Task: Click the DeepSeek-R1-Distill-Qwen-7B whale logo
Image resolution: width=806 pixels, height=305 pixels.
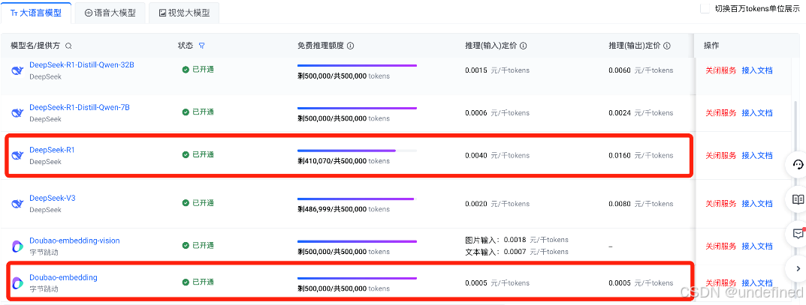Action: tap(17, 113)
